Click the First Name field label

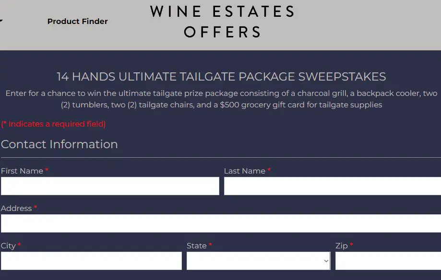(22, 171)
